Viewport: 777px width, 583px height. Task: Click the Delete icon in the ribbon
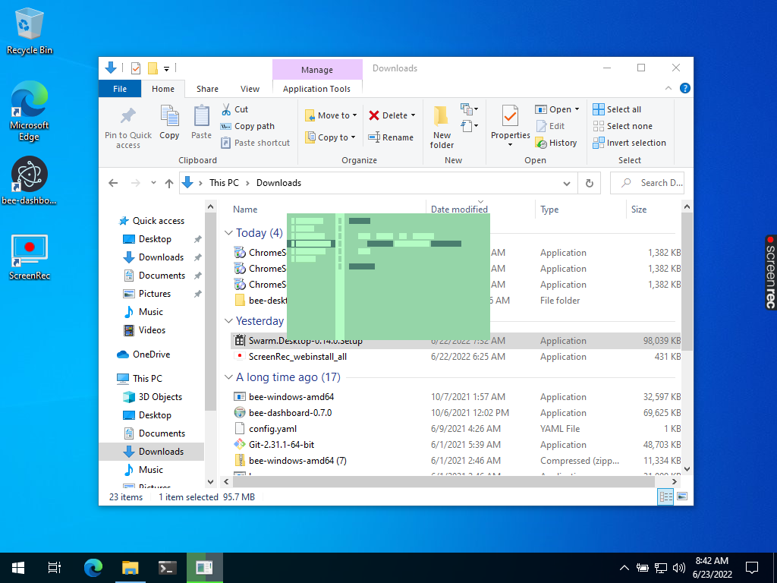(x=390, y=115)
